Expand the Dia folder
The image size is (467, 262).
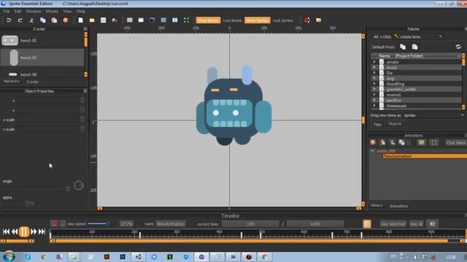374,73
